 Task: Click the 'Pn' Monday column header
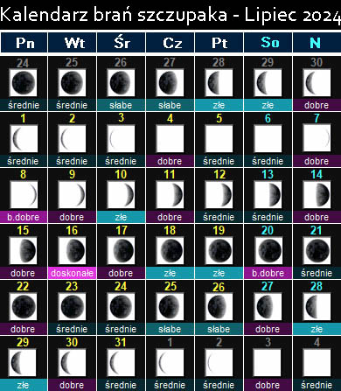pyautogui.click(x=24, y=43)
